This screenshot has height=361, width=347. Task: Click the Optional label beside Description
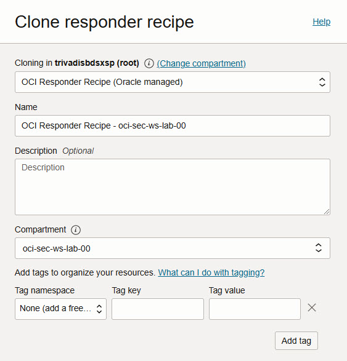pyautogui.click(x=78, y=151)
